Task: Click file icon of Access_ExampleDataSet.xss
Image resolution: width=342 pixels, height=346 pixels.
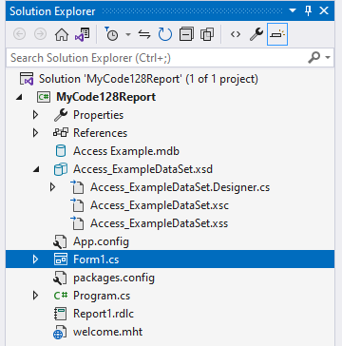Action: point(77,223)
